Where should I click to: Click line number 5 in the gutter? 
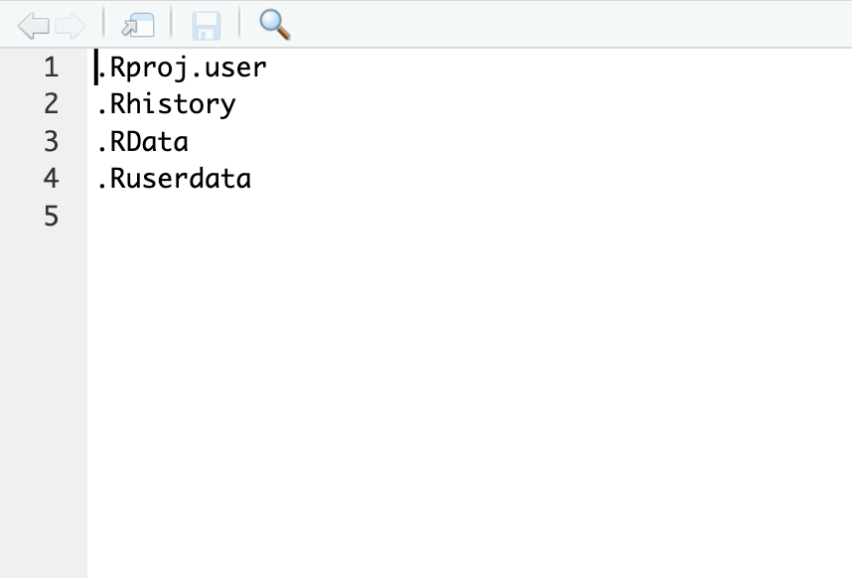click(x=51, y=217)
